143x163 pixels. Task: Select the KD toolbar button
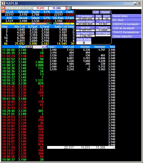point(22,8)
